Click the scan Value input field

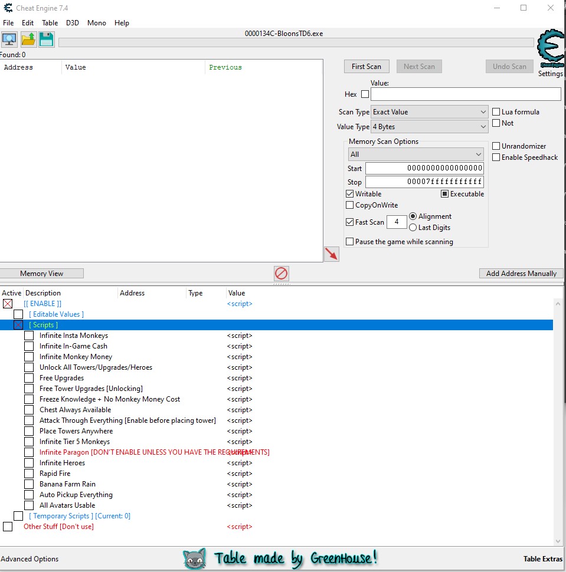466,94
